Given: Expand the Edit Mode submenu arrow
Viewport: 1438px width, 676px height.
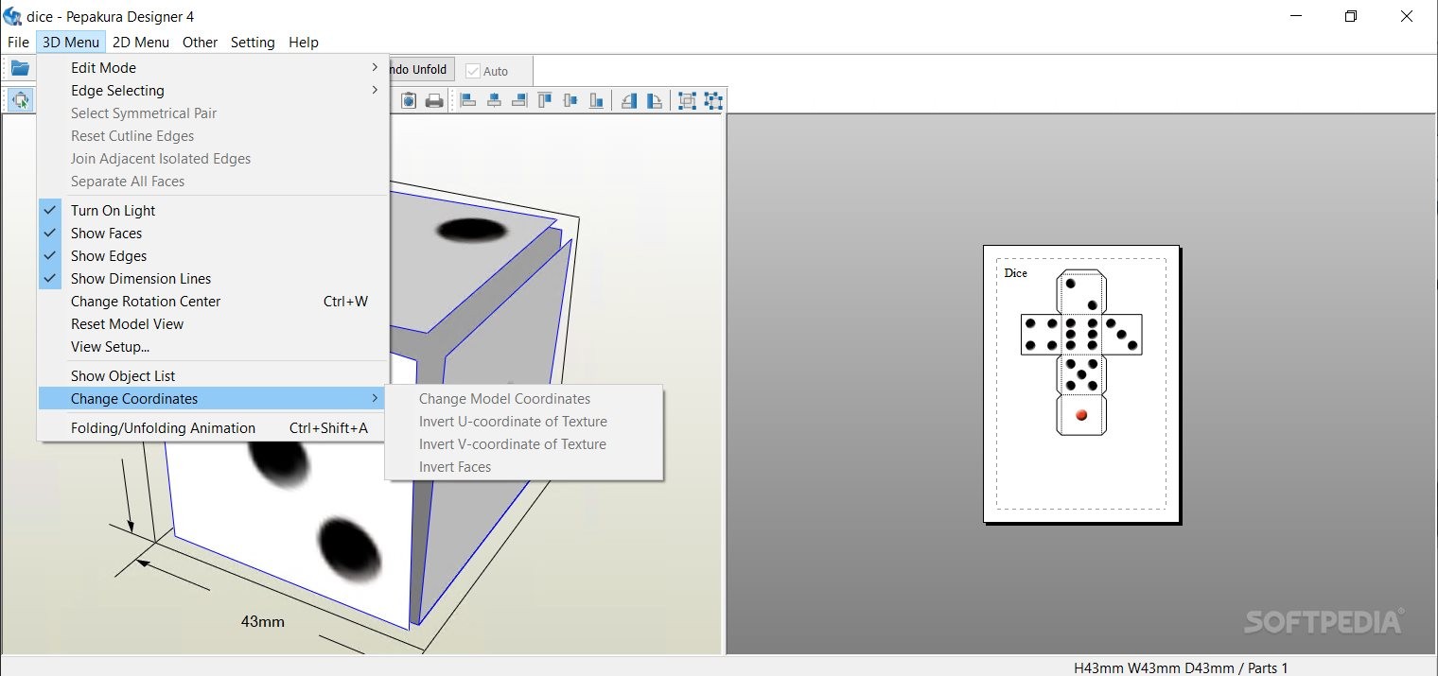Looking at the screenshot, I should point(375,67).
